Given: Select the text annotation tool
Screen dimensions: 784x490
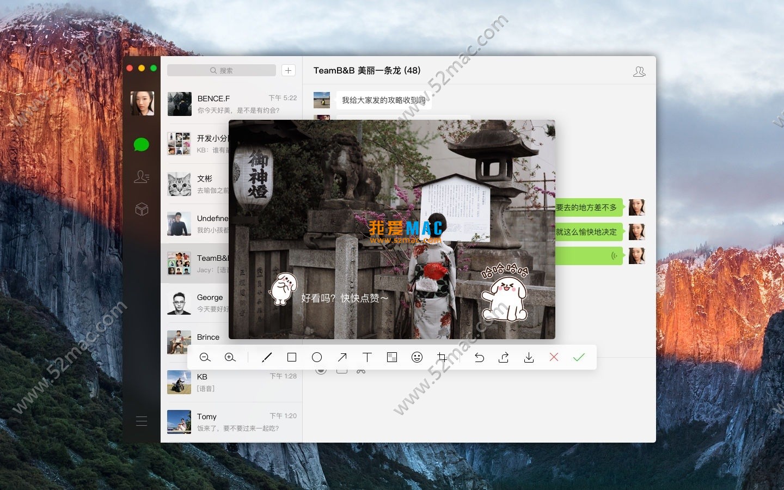Looking at the screenshot, I should (367, 357).
